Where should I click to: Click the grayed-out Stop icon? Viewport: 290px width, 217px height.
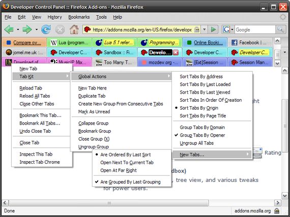60,29
